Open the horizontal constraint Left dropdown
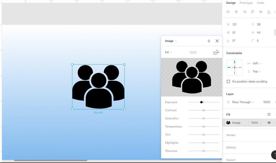276x163 pixels. tap(257, 63)
